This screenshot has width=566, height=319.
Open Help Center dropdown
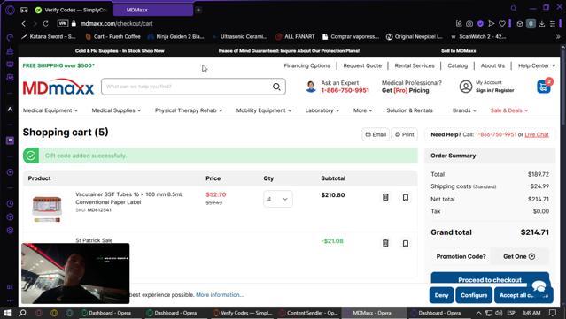[537, 65]
